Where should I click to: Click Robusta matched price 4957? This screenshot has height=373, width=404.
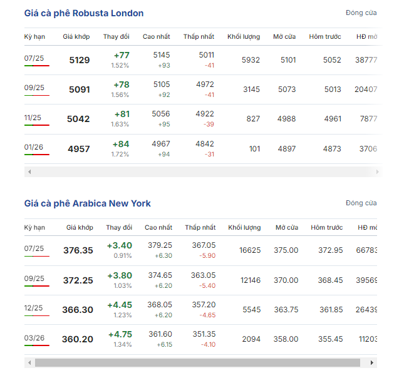click(x=79, y=149)
